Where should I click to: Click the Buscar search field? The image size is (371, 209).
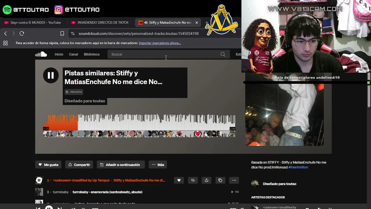(x=168, y=54)
